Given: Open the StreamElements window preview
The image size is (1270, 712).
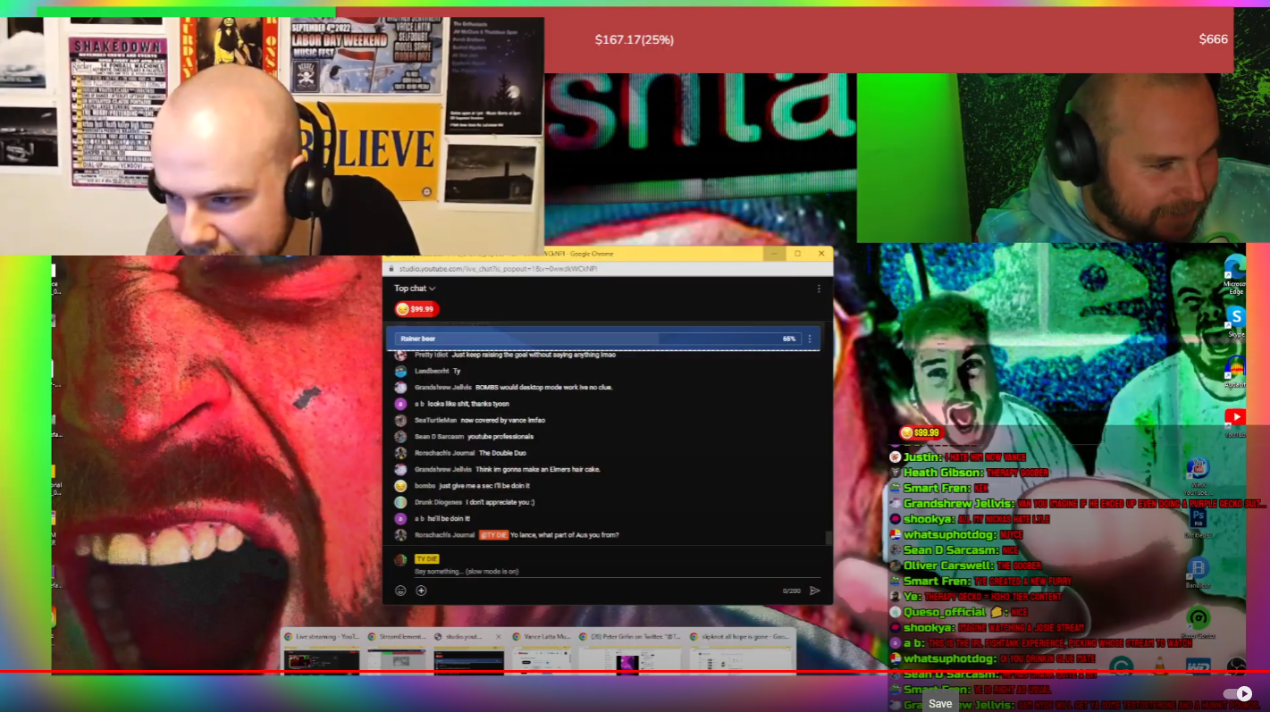Looking at the screenshot, I should [395, 655].
